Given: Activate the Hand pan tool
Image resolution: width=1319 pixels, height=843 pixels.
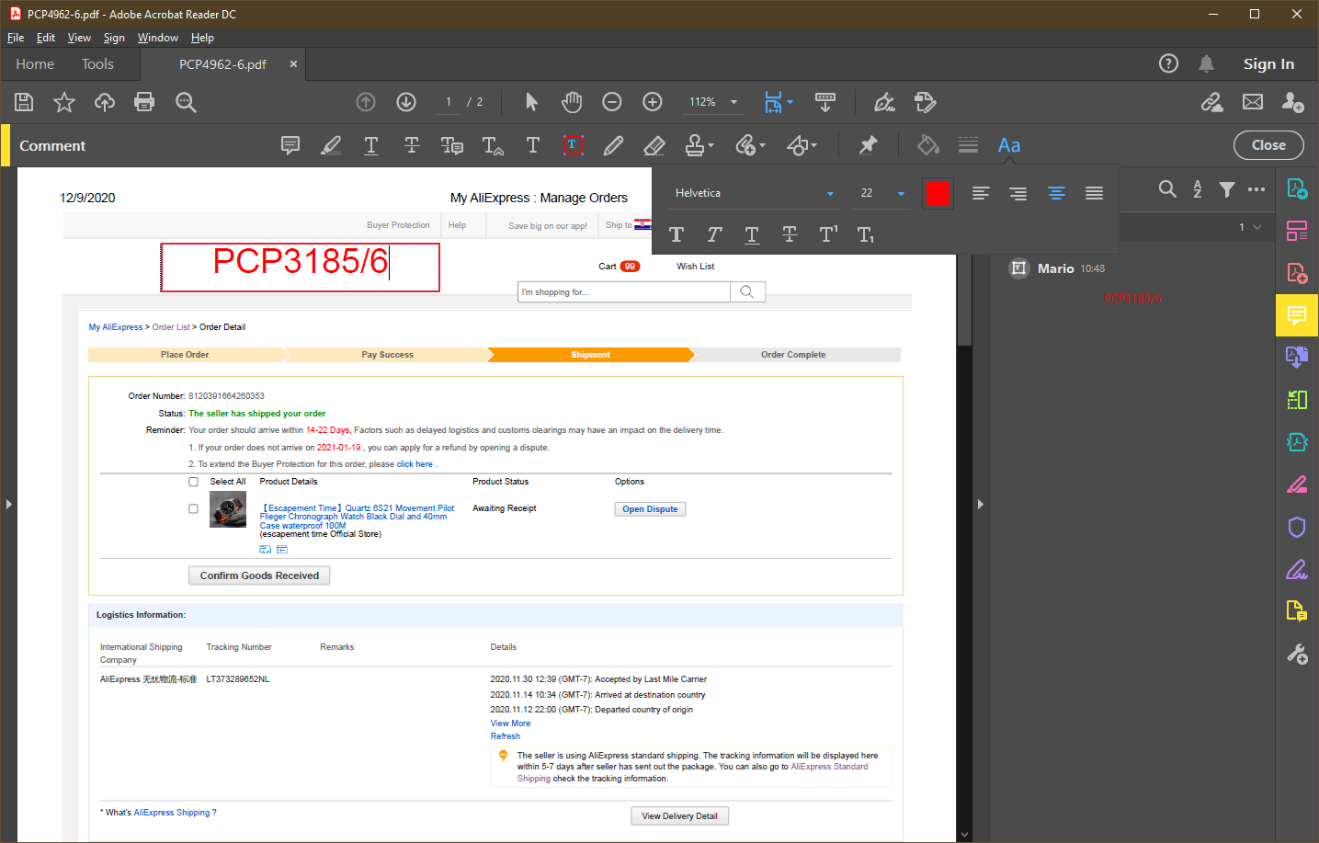Looking at the screenshot, I should coord(572,102).
